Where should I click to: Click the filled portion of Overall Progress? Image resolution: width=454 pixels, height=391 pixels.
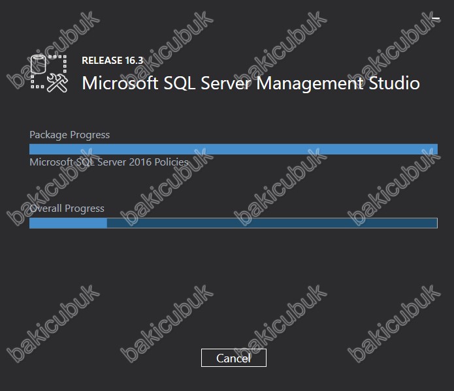(x=68, y=223)
